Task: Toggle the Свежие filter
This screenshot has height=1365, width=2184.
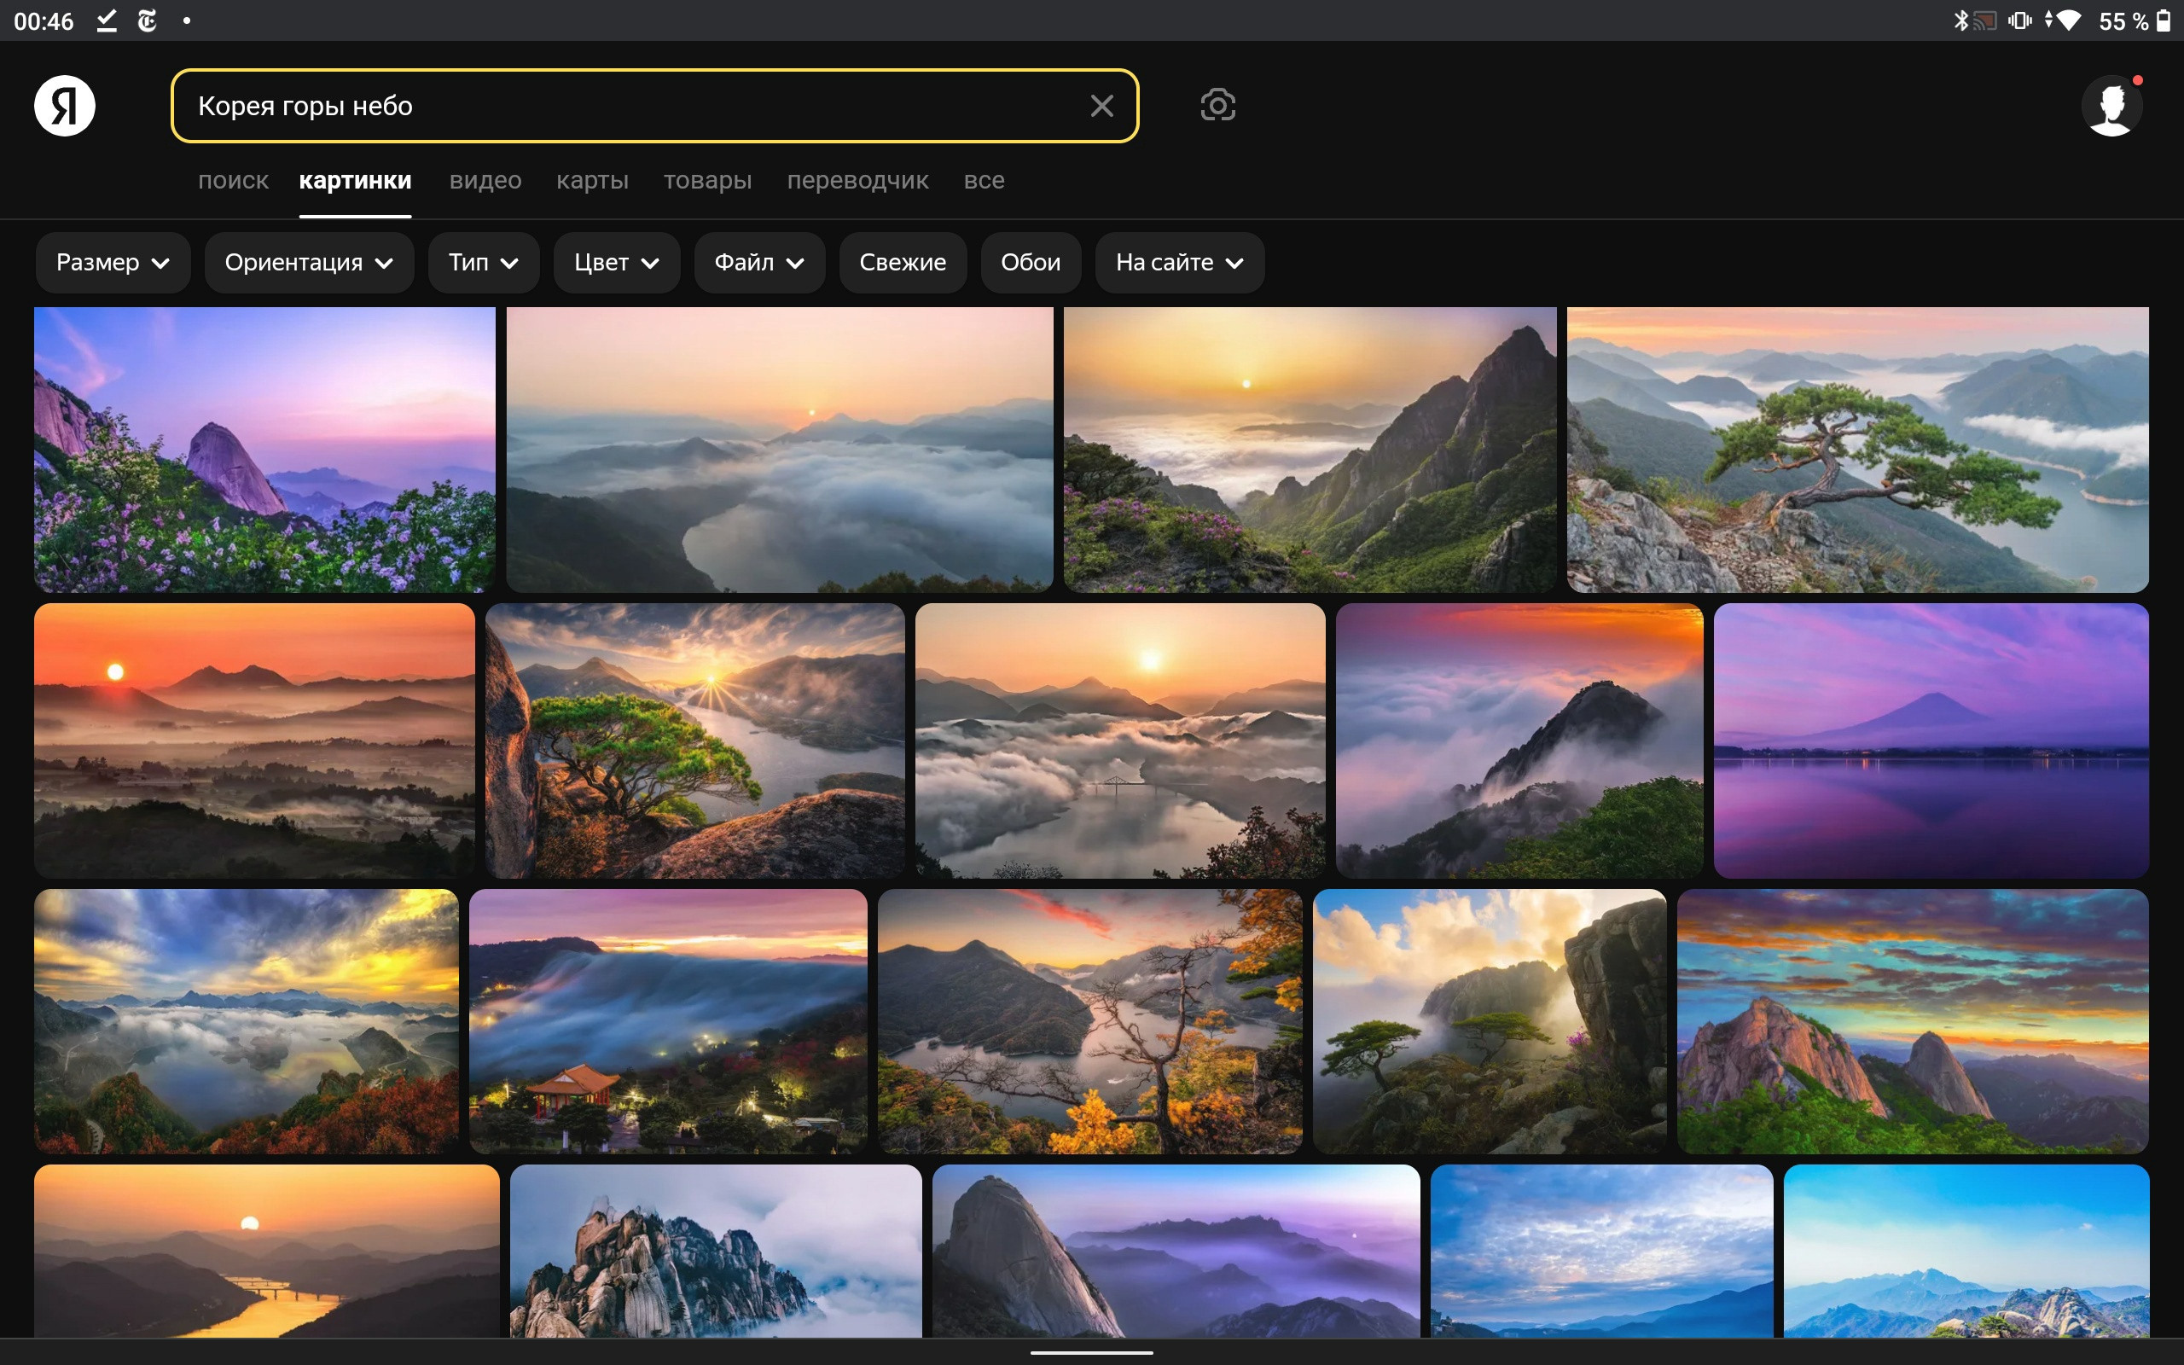Action: [903, 263]
